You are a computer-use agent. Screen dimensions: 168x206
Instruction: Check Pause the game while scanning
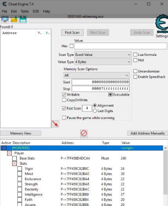64,118
